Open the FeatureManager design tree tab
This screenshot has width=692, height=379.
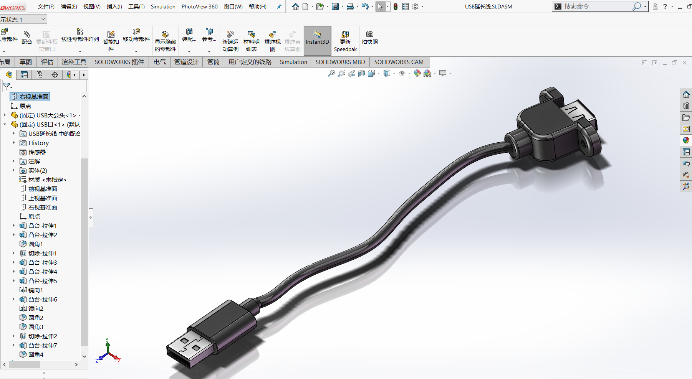9,75
